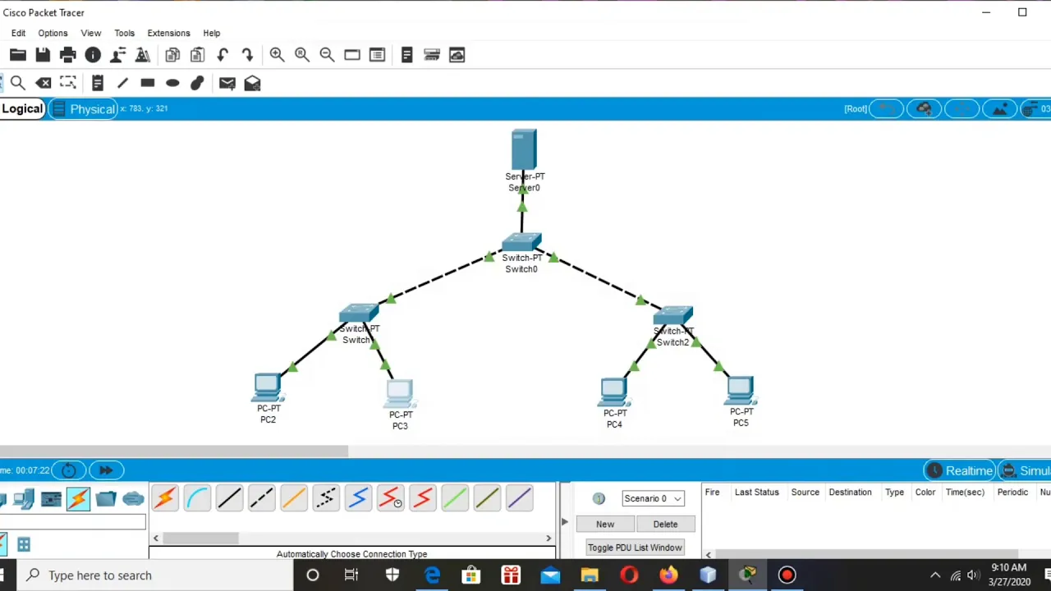Open the Options menu
Image resolution: width=1051 pixels, height=591 pixels.
[x=53, y=33]
